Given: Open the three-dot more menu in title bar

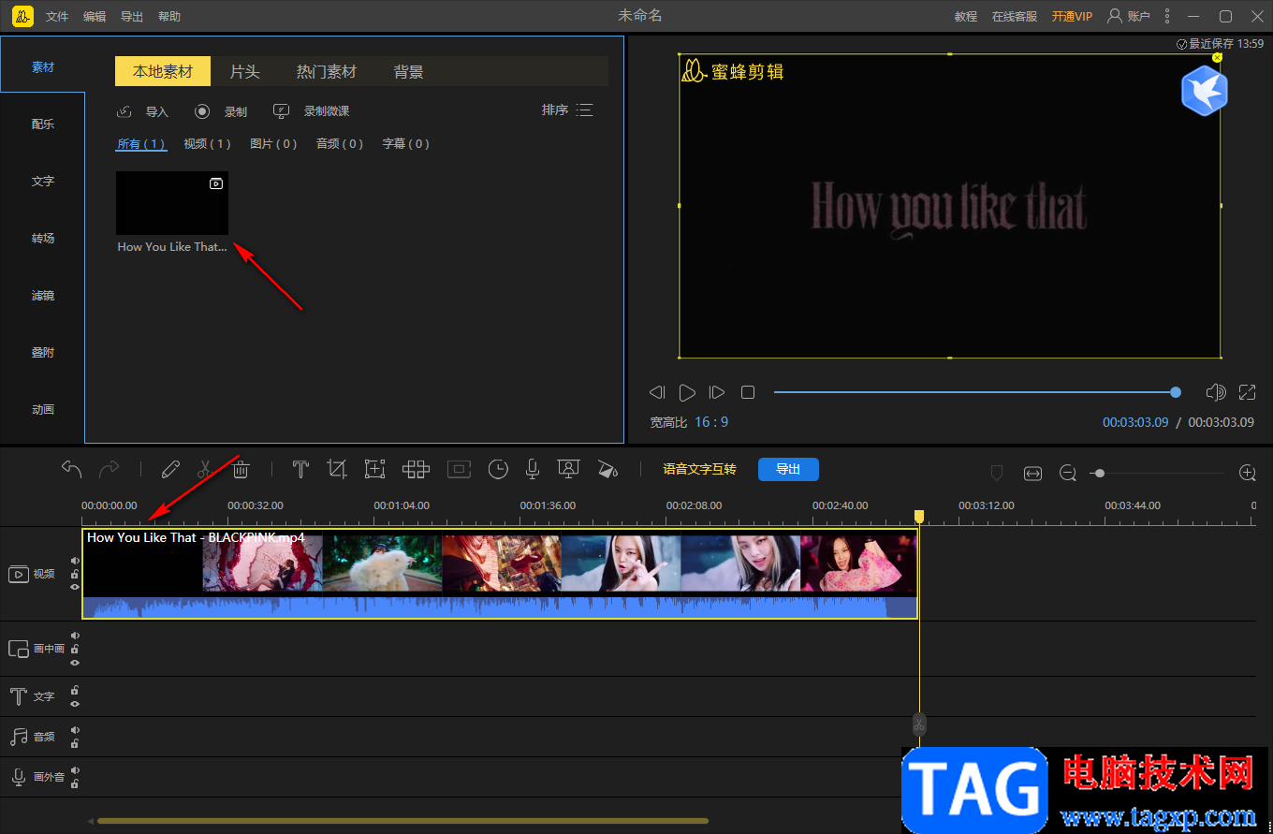Looking at the screenshot, I should click(1167, 16).
